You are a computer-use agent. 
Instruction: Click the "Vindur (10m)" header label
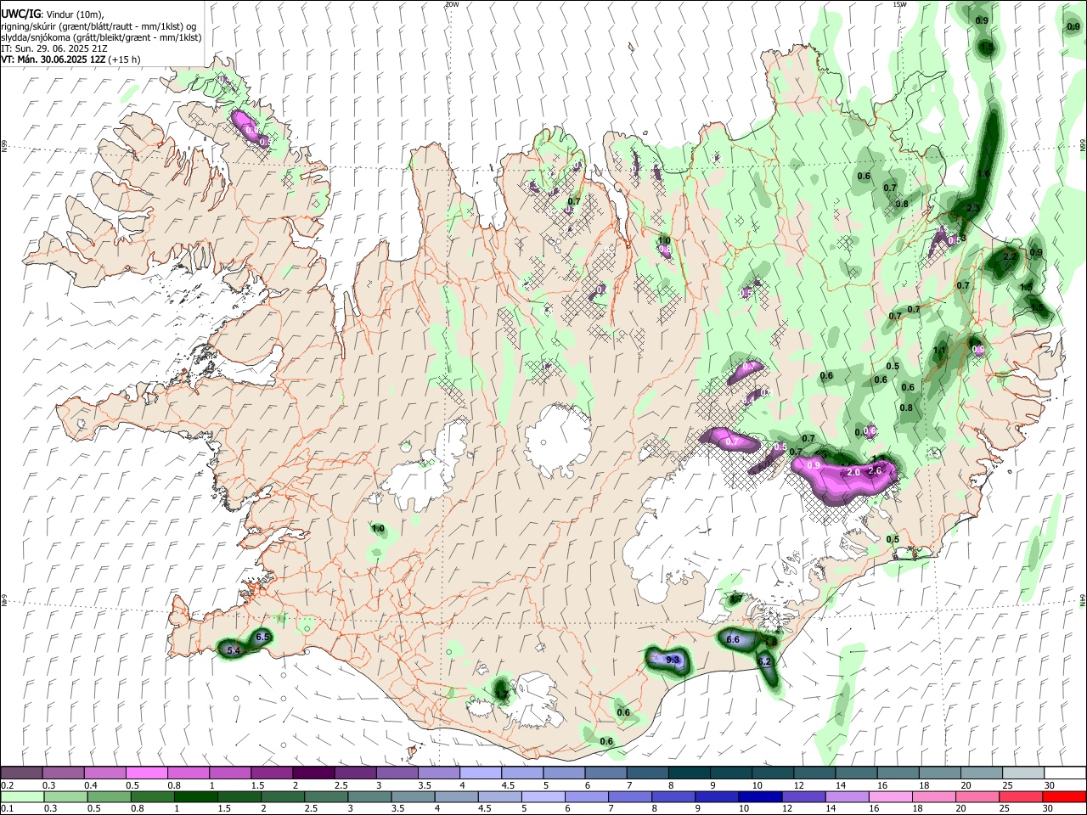point(74,14)
